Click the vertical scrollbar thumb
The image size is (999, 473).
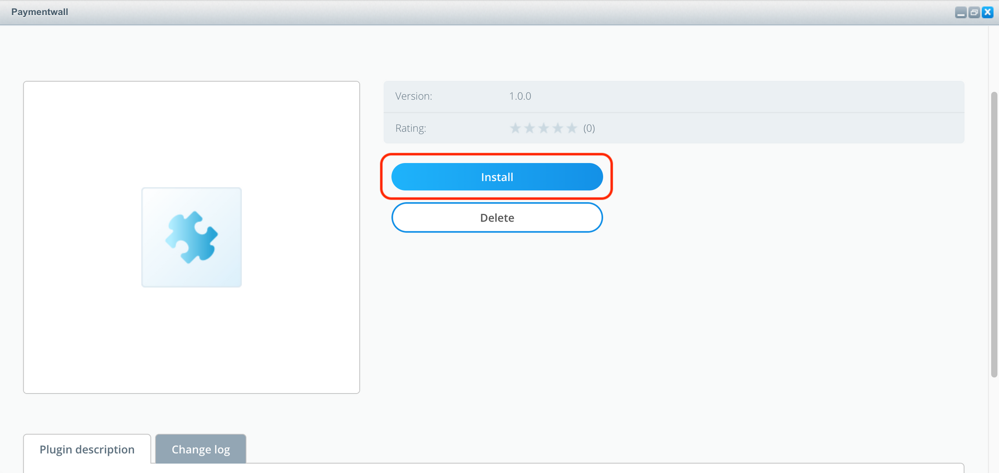pyautogui.click(x=994, y=235)
